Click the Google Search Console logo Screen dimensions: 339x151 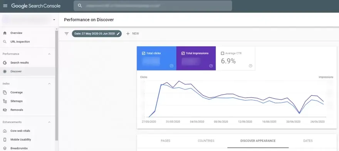[x=36, y=6]
